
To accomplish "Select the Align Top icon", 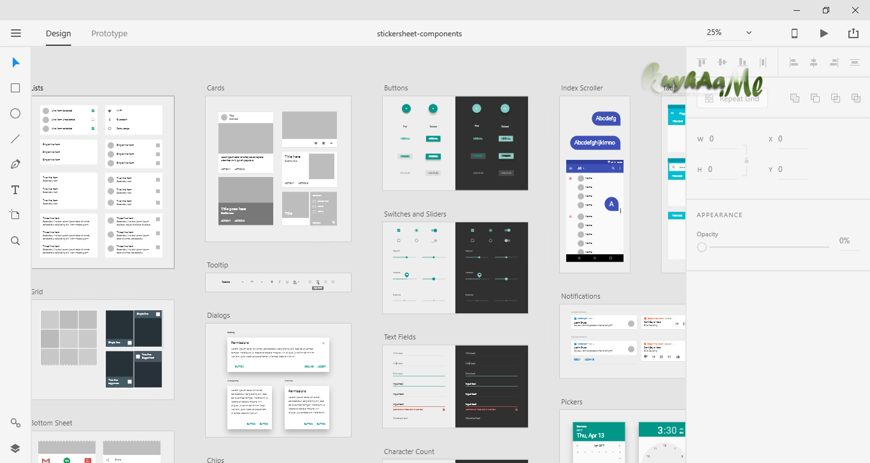I will coord(701,62).
